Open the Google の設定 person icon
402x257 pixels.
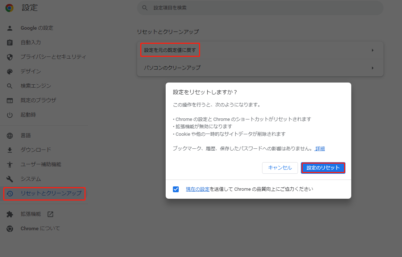coord(10,28)
